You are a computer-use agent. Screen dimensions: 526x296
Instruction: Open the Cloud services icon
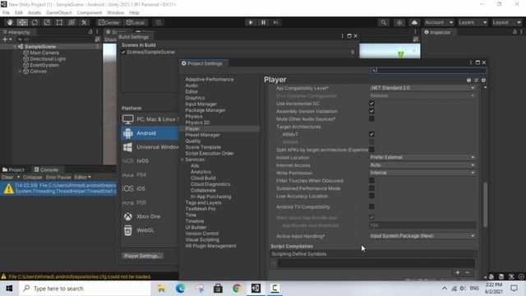click(x=414, y=22)
